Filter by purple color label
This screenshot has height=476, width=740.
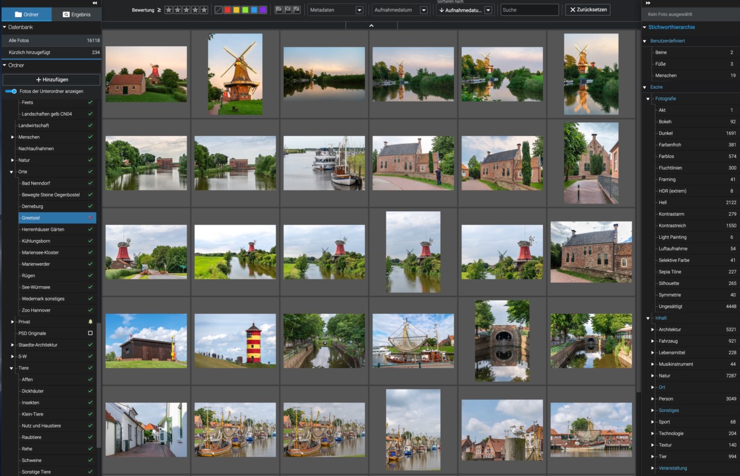[x=263, y=10]
